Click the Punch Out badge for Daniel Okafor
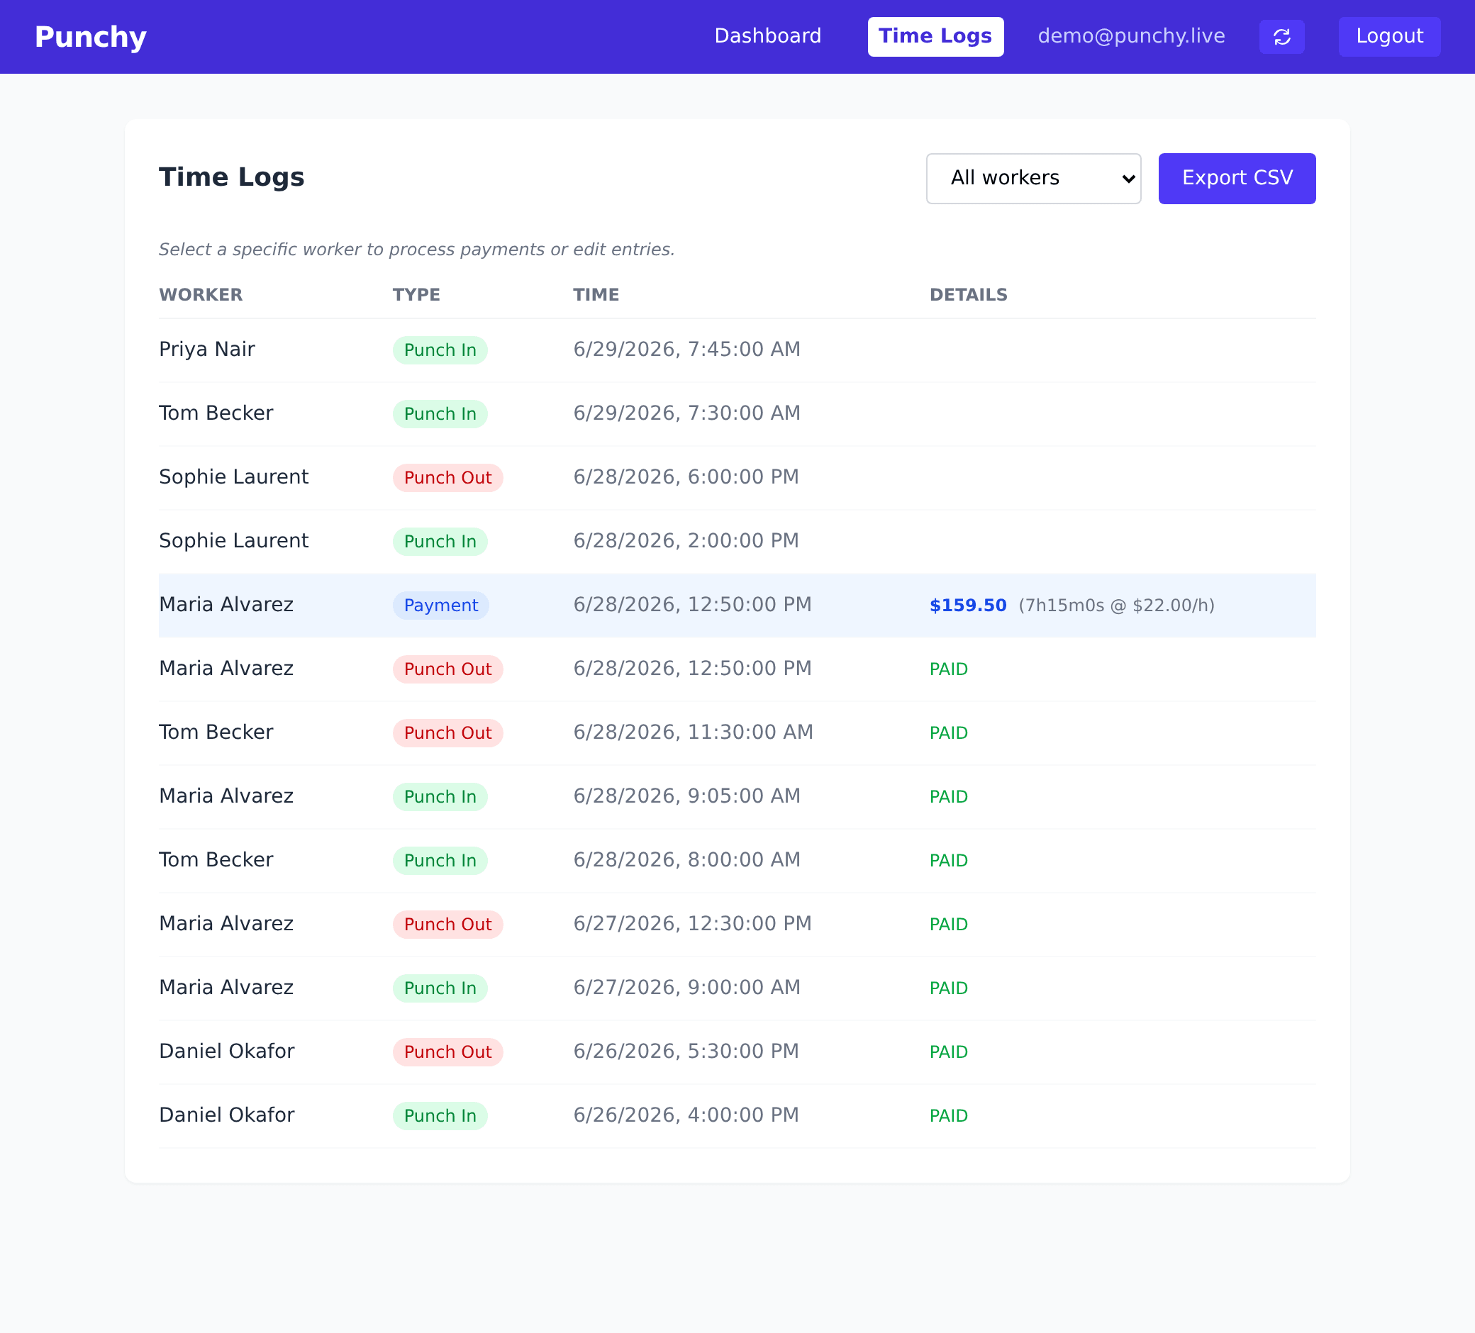 pyautogui.click(x=447, y=1052)
